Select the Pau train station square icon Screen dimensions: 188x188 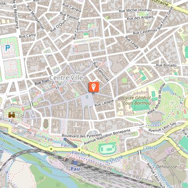point(75,163)
